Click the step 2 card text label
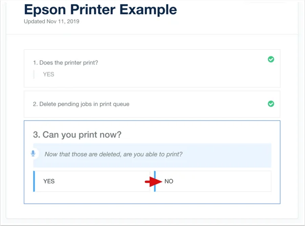The height and width of the screenshot is (226, 305). (x=81, y=104)
